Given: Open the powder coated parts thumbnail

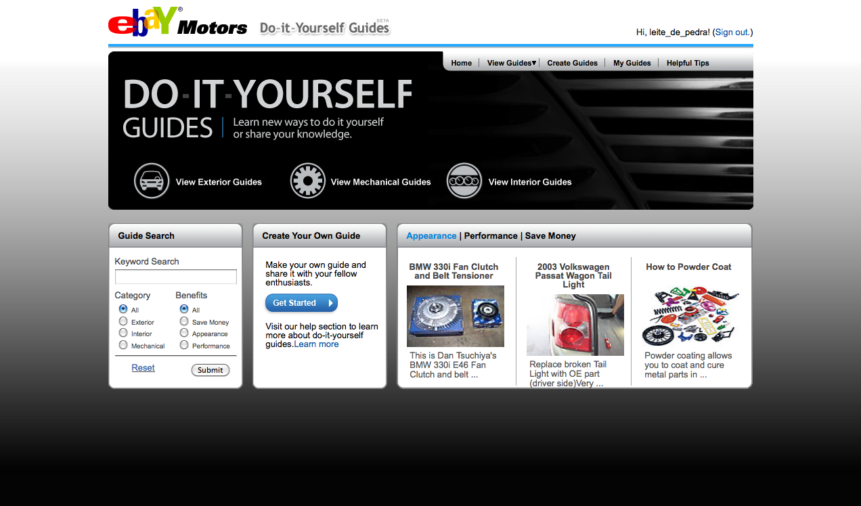Looking at the screenshot, I should [x=690, y=316].
